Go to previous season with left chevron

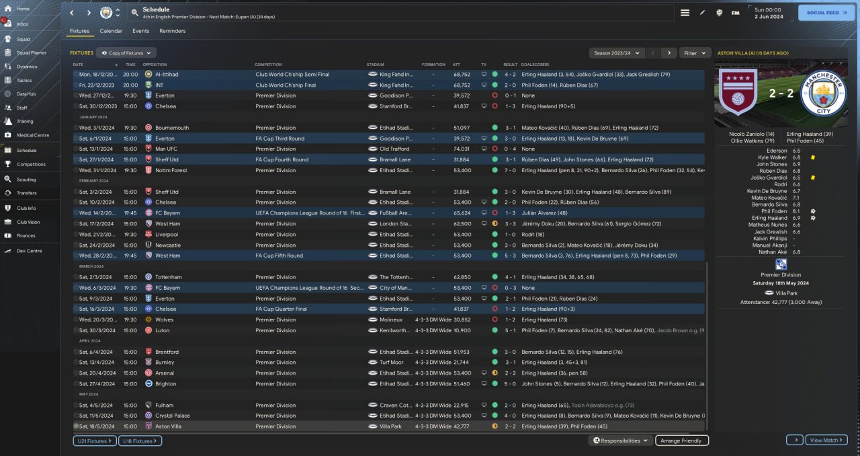click(x=652, y=52)
